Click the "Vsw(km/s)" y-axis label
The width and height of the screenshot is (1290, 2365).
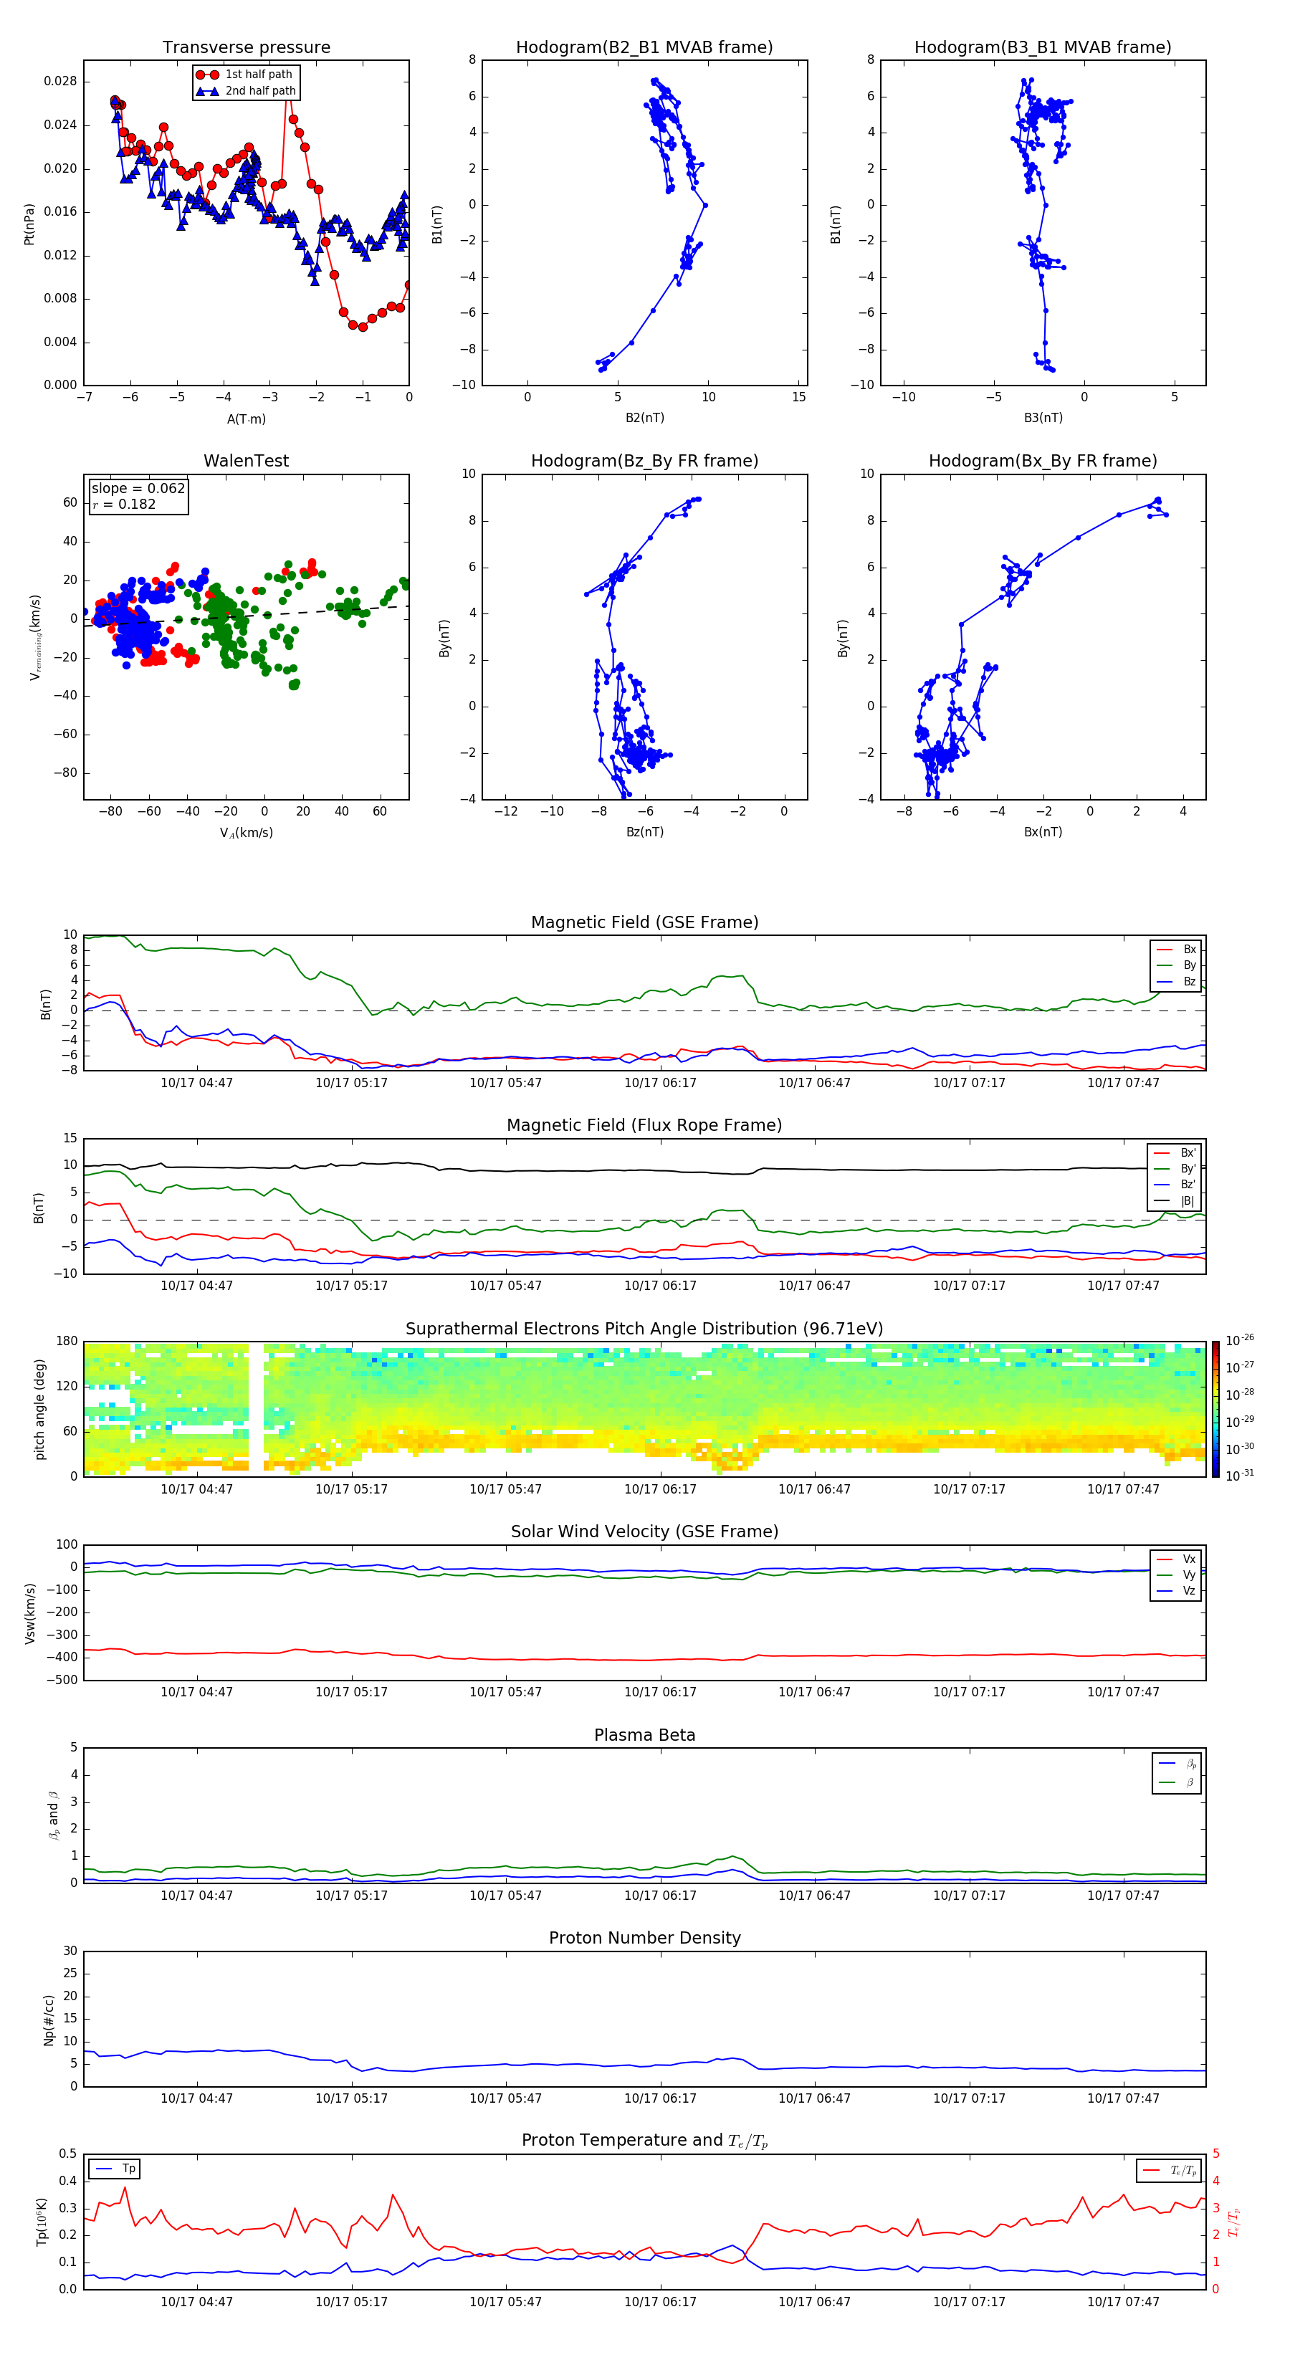click(29, 1613)
